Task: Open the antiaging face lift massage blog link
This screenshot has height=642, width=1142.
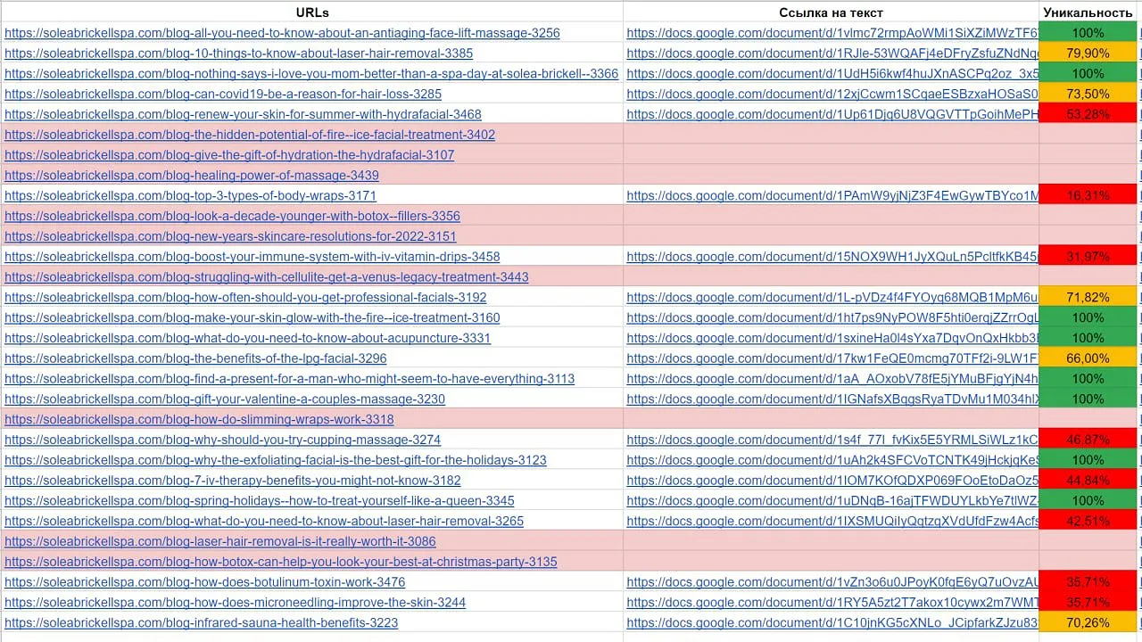Action: (282, 33)
